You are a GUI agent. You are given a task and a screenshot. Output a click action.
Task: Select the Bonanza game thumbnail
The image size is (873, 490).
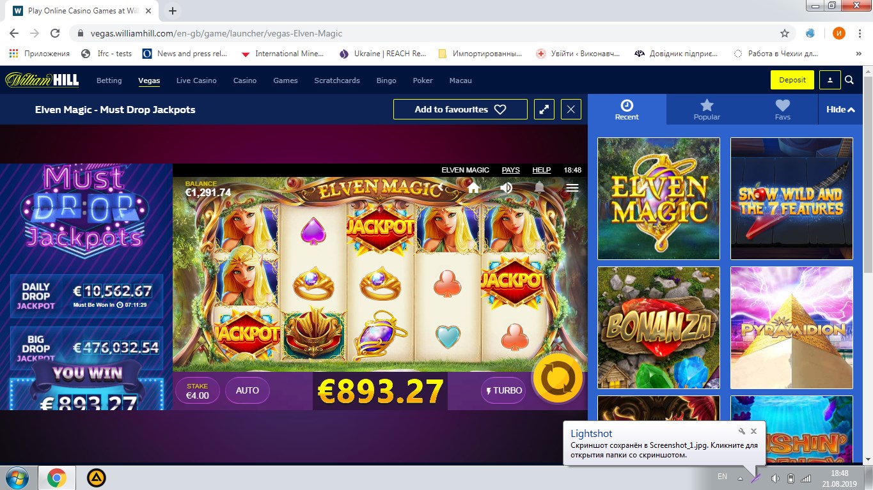point(659,328)
